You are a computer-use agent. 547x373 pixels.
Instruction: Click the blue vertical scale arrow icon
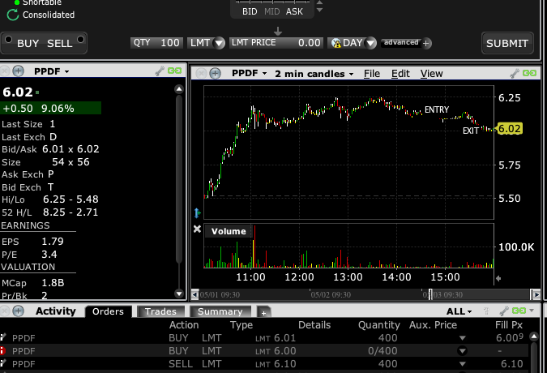[x=197, y=212]
